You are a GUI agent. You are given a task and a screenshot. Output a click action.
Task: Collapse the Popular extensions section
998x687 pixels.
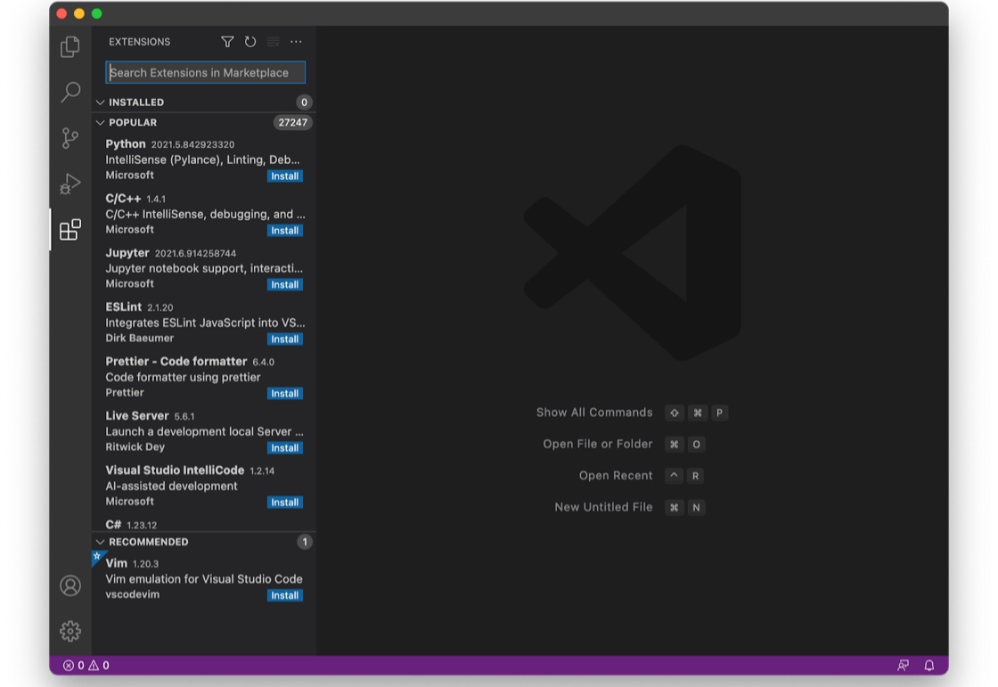(x=133, y=123)
